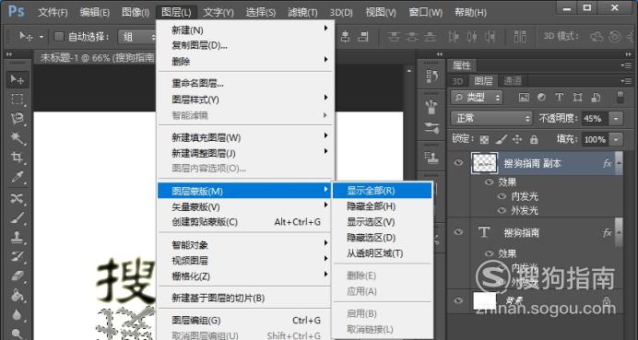Select the Blur tool

(17, 314)
